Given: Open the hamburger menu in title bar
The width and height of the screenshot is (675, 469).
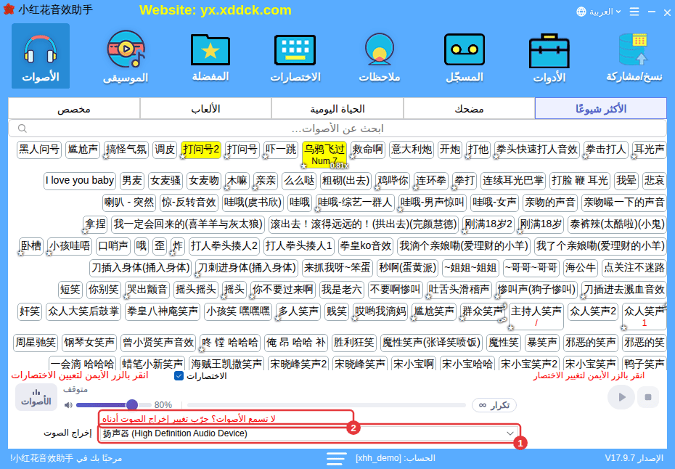Looking at the screenshot, I should pyautogui.click(x=634, y=12).
